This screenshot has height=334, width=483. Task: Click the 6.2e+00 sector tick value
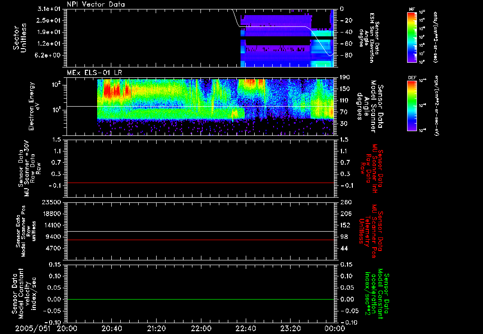coord(49,56)
